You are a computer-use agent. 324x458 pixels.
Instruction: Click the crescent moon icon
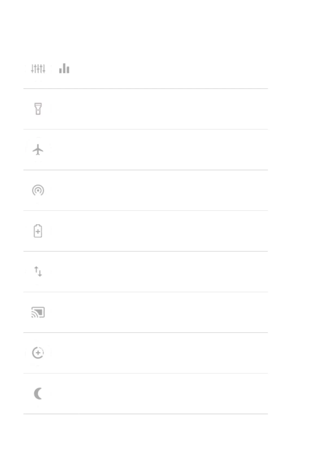(x=38, y=394)
